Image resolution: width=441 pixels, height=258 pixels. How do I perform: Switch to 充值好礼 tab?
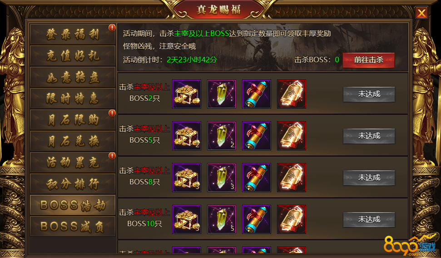coord(73,56)
